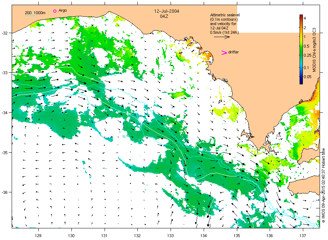Image resolution: width=328 pixels, height=240 pixels.
Task: Click the 'Altimetric sealevel' legend heading
Action: click(225, 15)
